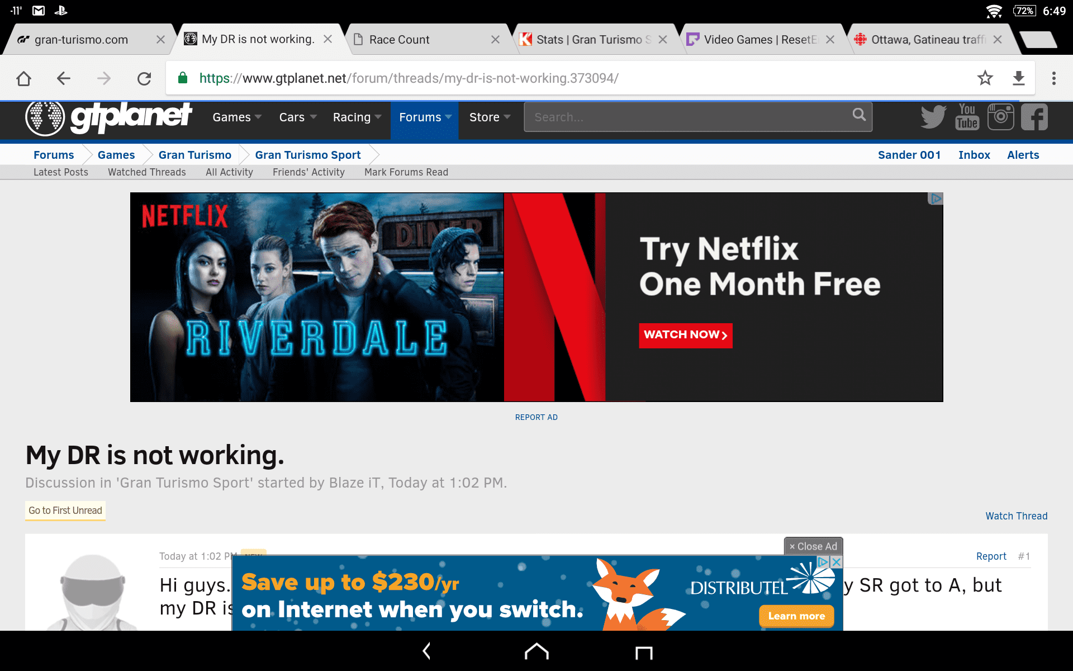This screenshot has height=671, width=1073.
Task: Open Friends' Activity
Action: click(x=308, y=172)
